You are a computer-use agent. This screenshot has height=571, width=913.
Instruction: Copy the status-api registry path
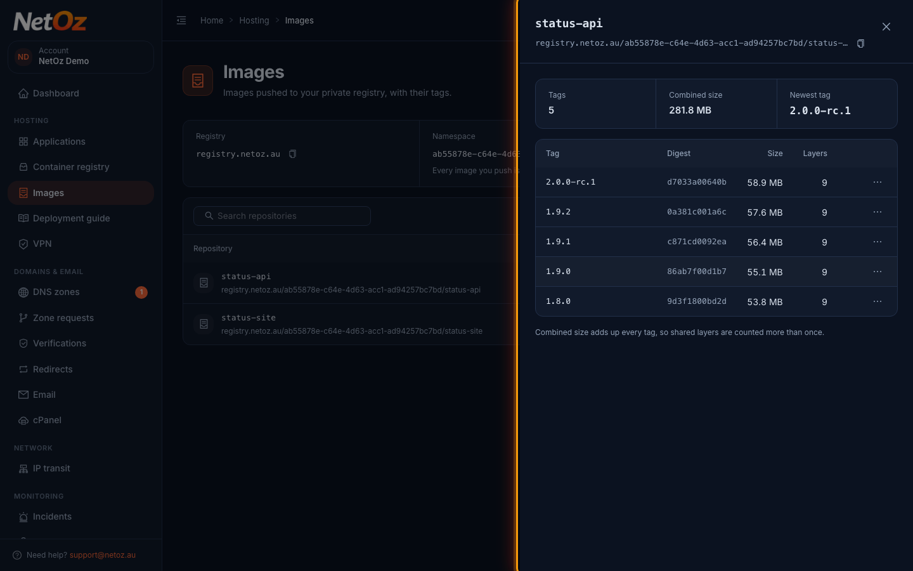point(860,44)
